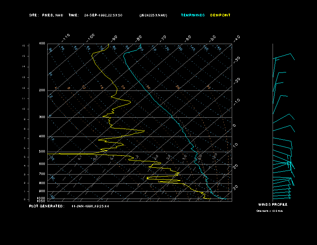
Task: Click the 'TIME:' label in the header
Action: pos(74,15)
